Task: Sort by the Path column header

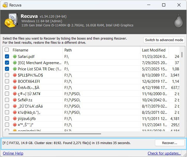Action: [x=101, y=50]
